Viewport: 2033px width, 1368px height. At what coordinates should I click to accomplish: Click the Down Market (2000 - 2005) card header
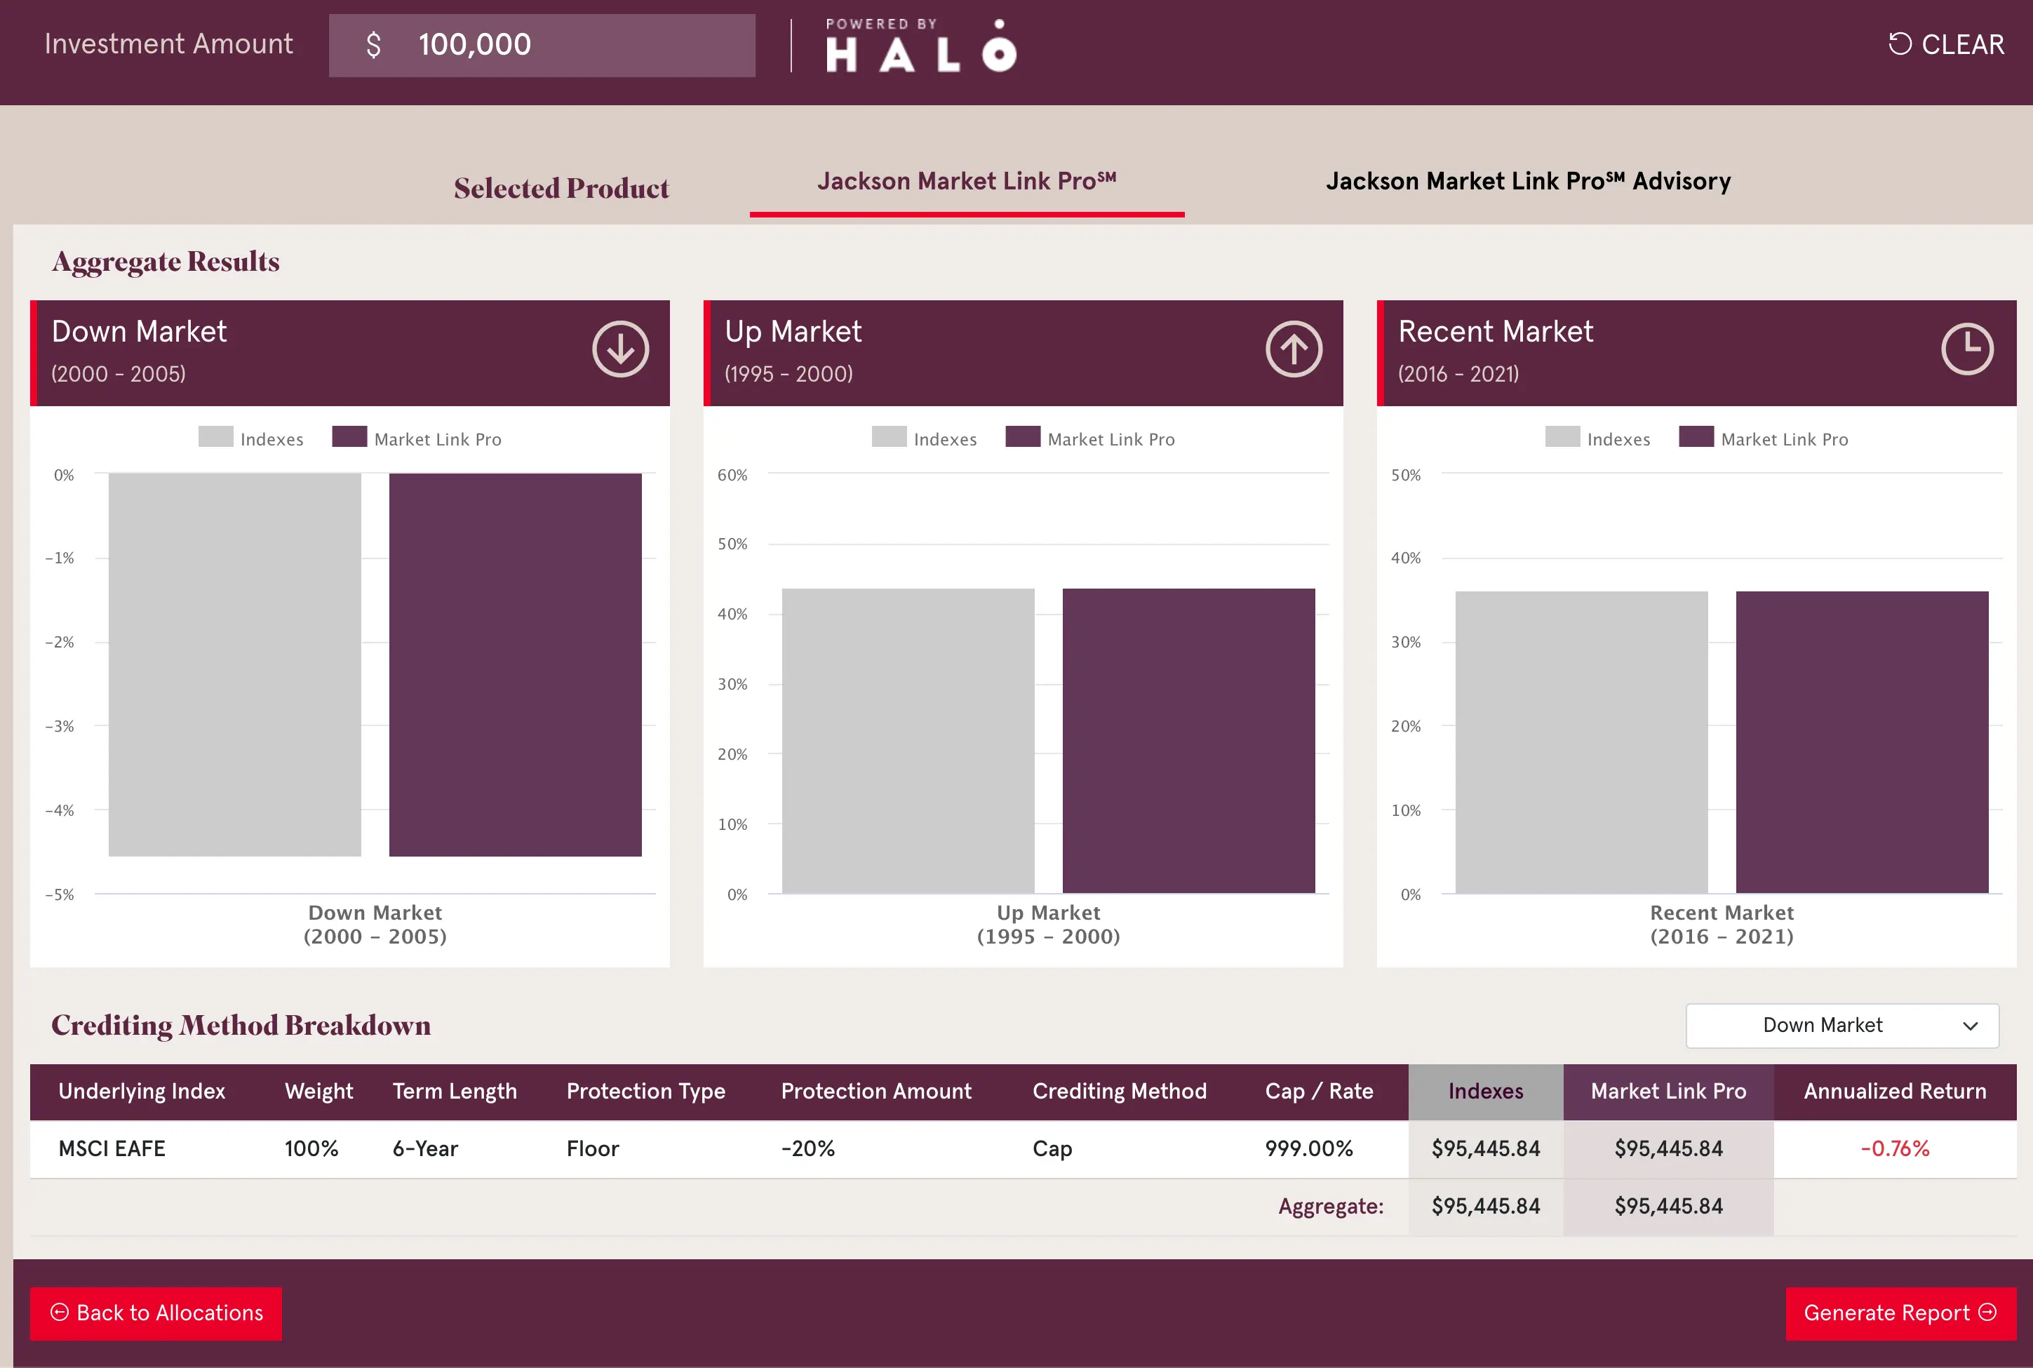coord(350,354)
